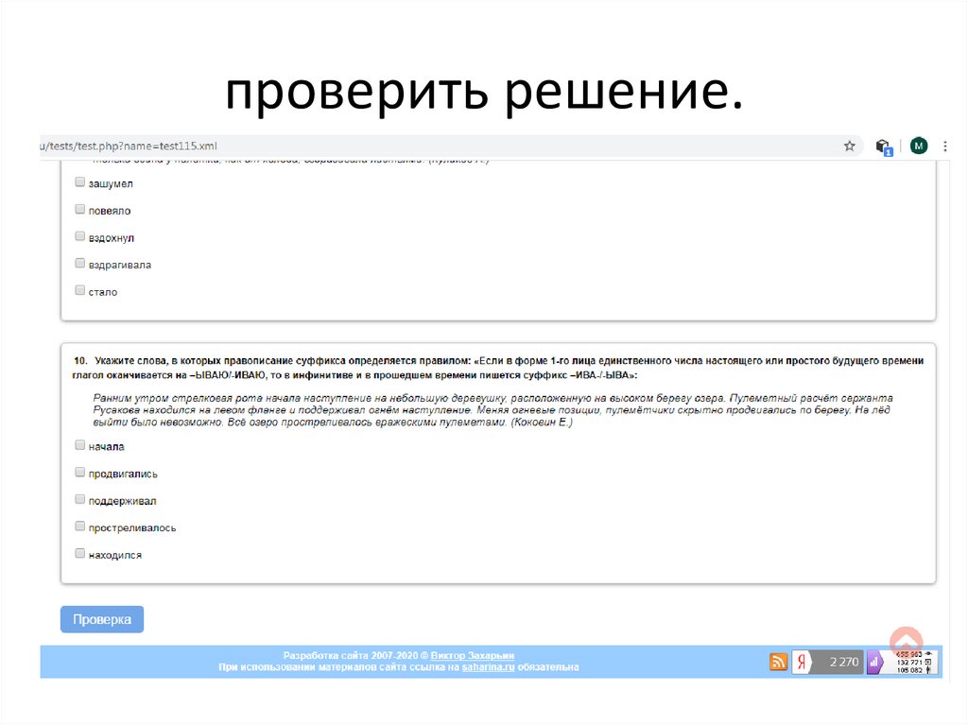
Task: Open the Chrome three-dot menu
Action: [945, 146]
